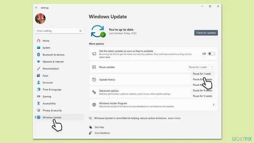Open Network & internet settings
The height and width of the screenshot is (143, 254).
point(59,62)
